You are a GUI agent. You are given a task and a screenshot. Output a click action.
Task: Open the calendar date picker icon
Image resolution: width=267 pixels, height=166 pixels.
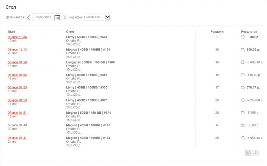tap(57, 18)
